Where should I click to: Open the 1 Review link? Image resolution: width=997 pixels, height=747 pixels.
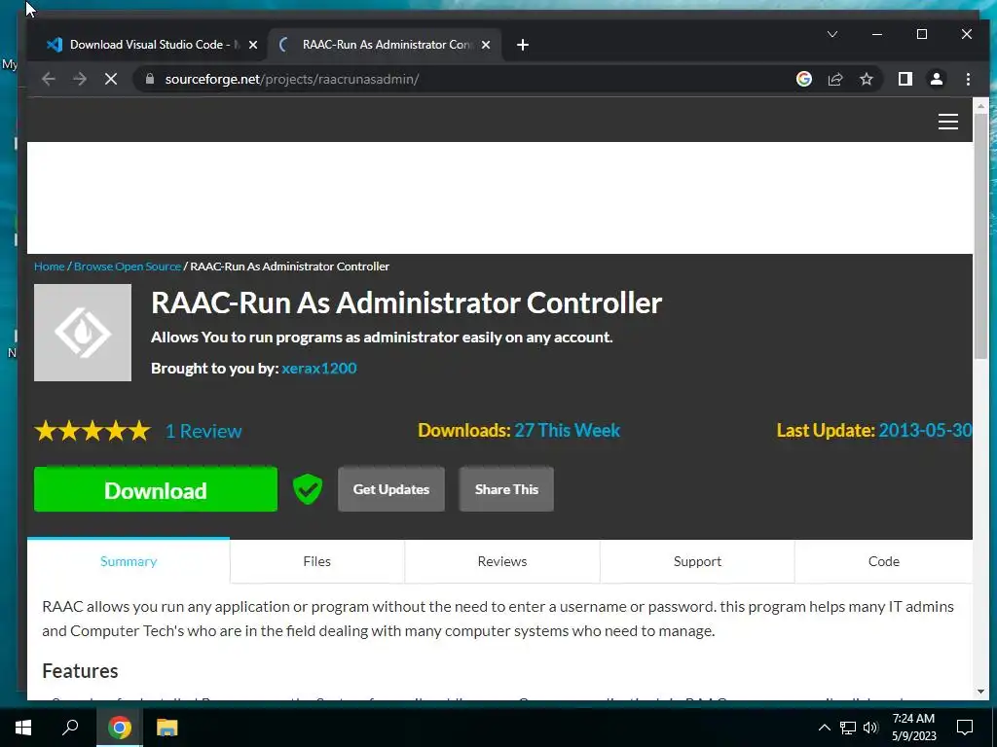click(203, 431)
